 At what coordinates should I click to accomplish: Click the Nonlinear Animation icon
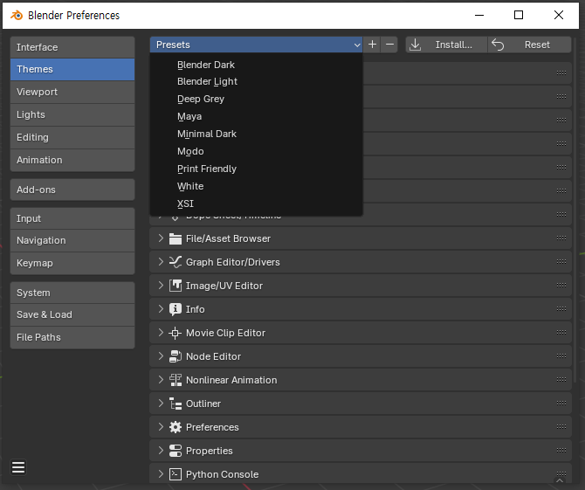[175, 380]
